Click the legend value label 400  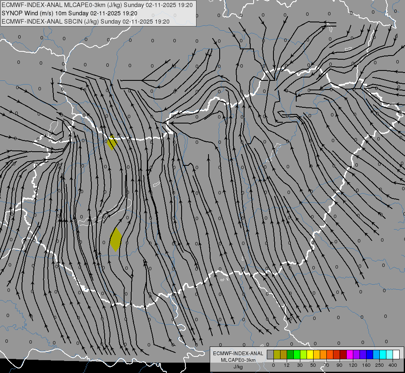click(393, 365)
